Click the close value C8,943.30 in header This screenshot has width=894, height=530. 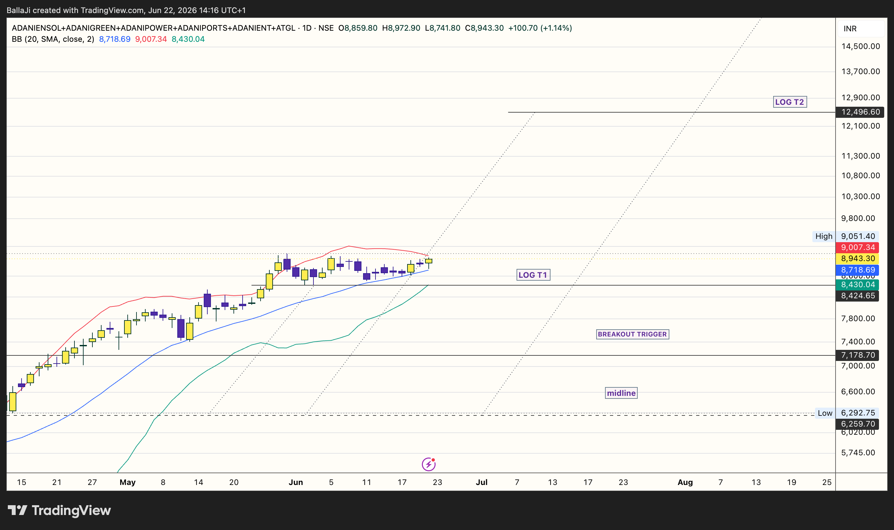484,28
